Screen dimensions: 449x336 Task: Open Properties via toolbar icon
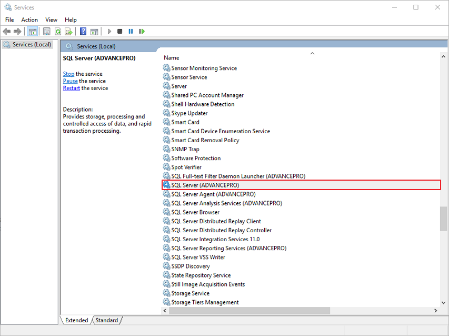(47, 32)
